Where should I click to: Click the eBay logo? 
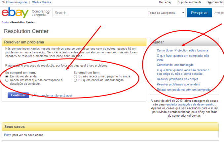coord(15,13)
